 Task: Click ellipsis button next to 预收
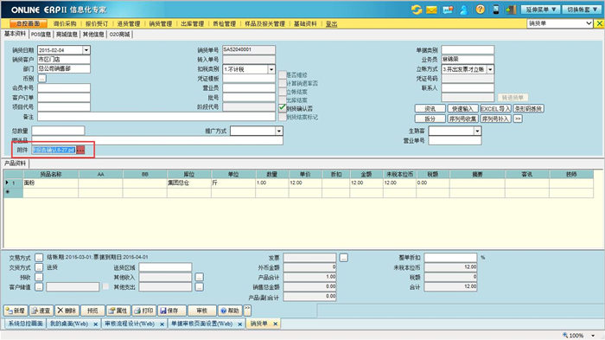[x=39, y=277]
